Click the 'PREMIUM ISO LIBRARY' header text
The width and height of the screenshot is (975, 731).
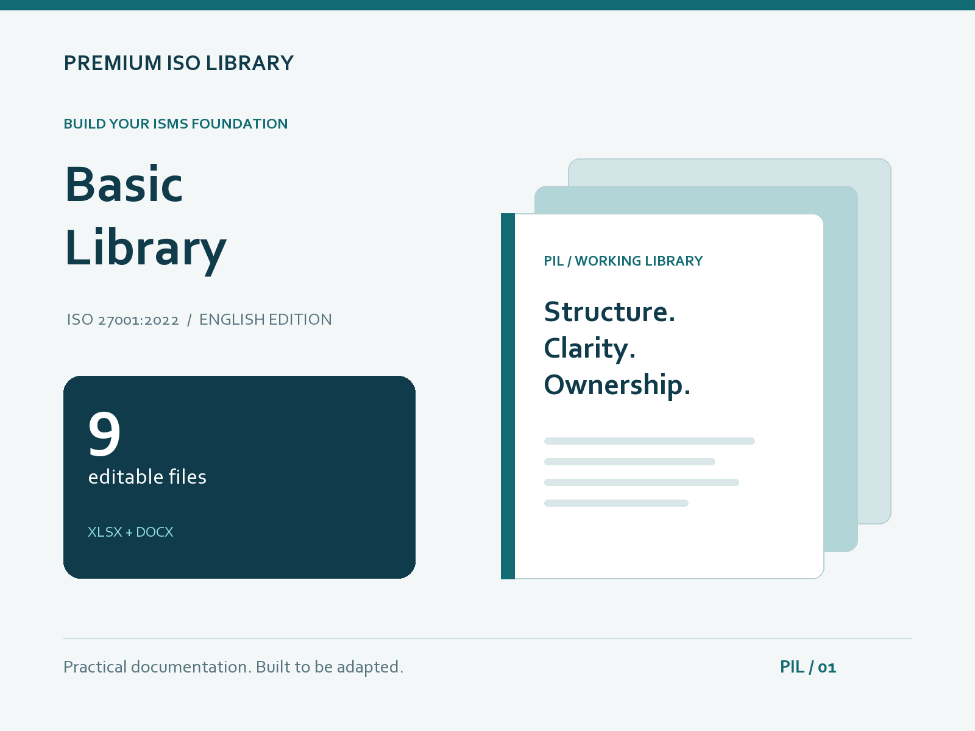coord(179,63)
